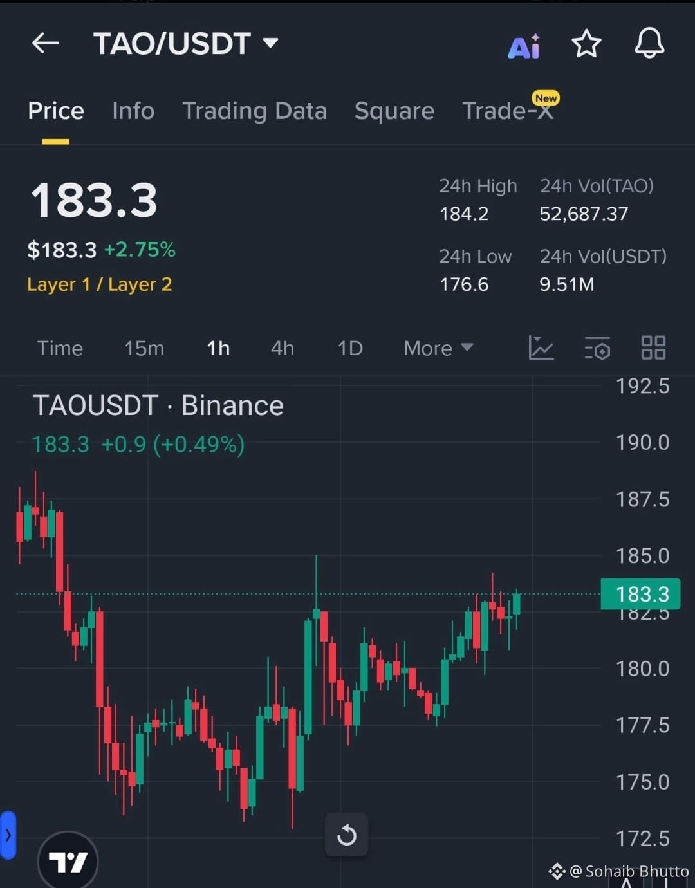Open the TradingView logo
The height and width of the screenshot is (888, 695).
68,862
